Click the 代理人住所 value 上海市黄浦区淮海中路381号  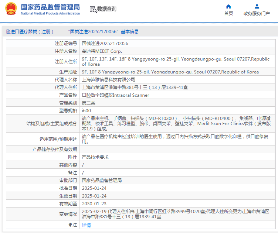click(x=135, y=88)
